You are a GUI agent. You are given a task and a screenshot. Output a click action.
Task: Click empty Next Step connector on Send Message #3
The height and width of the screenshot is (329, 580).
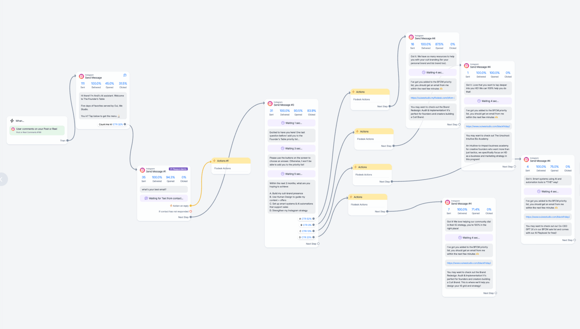tap(318, 244)
